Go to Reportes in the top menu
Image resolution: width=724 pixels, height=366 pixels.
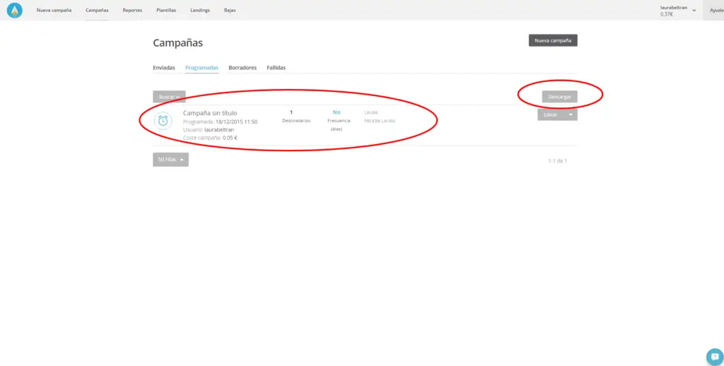coord(132,11)
